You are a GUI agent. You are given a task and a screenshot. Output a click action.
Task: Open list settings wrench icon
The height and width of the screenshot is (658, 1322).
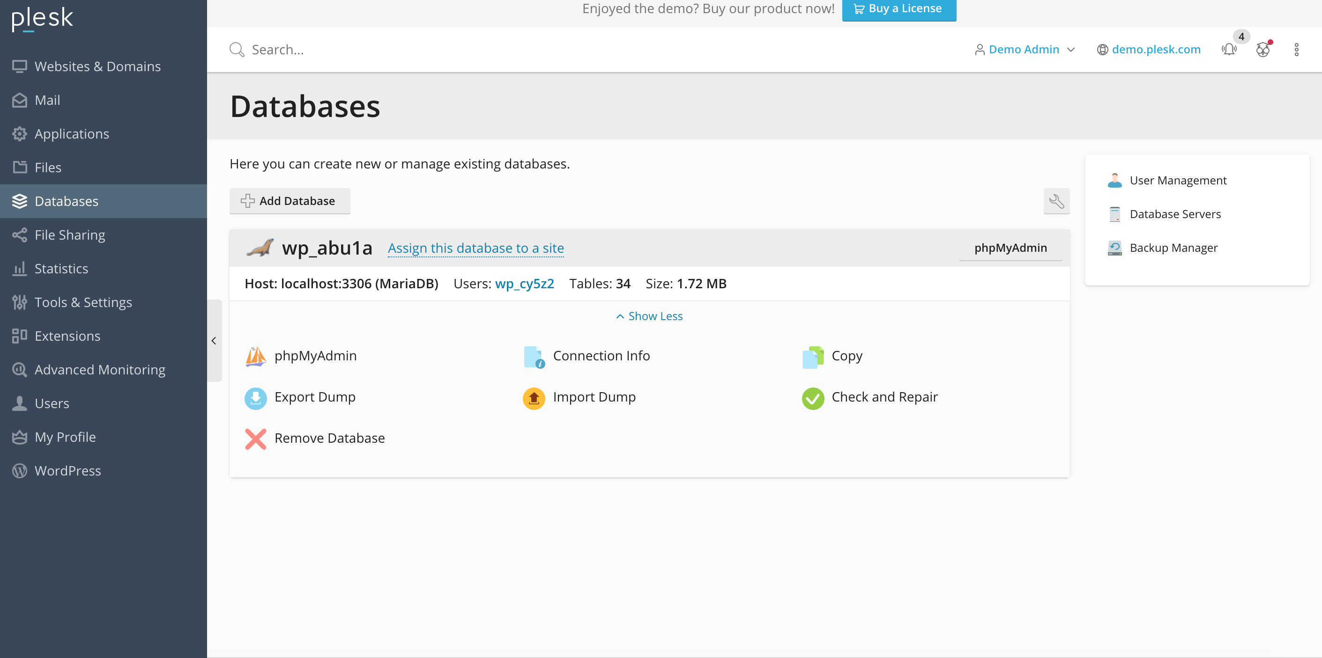click(x=1056, y=201)
